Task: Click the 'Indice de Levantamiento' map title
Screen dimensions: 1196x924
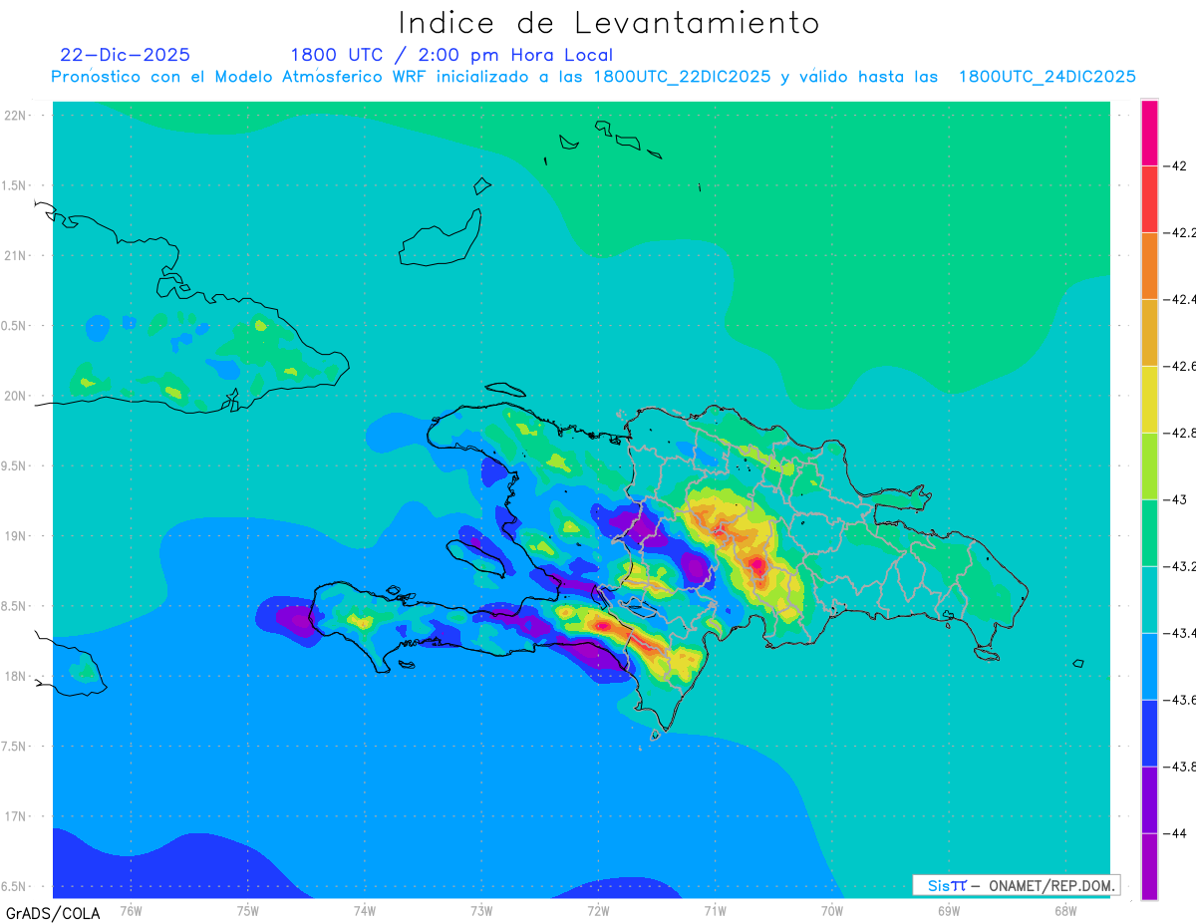Action: click(x=609, y=22)
